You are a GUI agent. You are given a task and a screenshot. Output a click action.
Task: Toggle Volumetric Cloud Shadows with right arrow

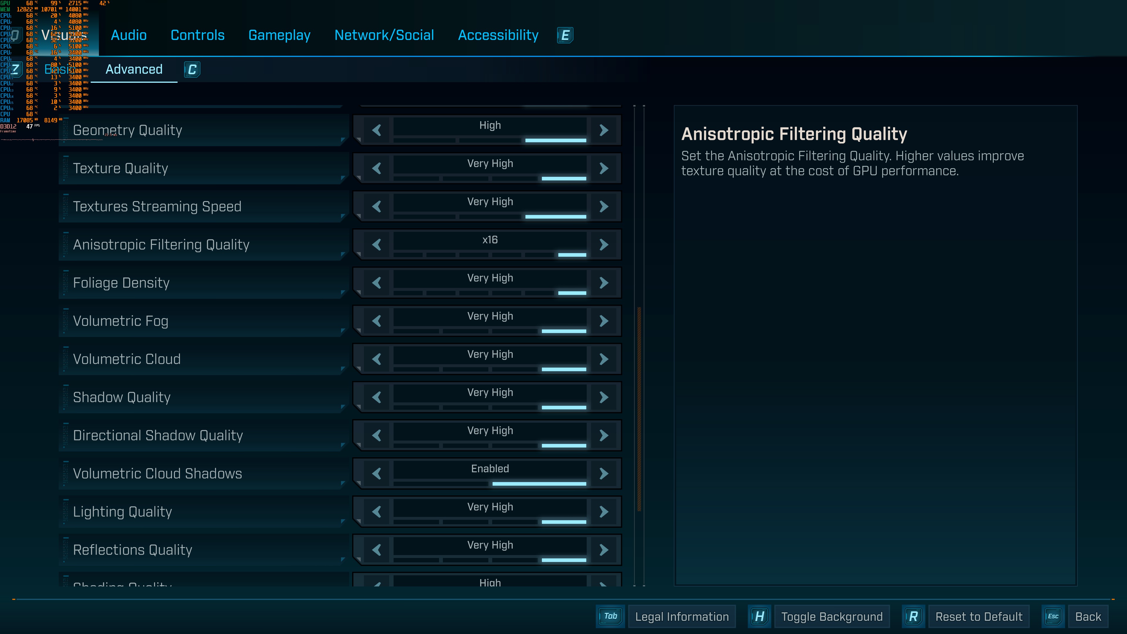click(x=604, y=473)
